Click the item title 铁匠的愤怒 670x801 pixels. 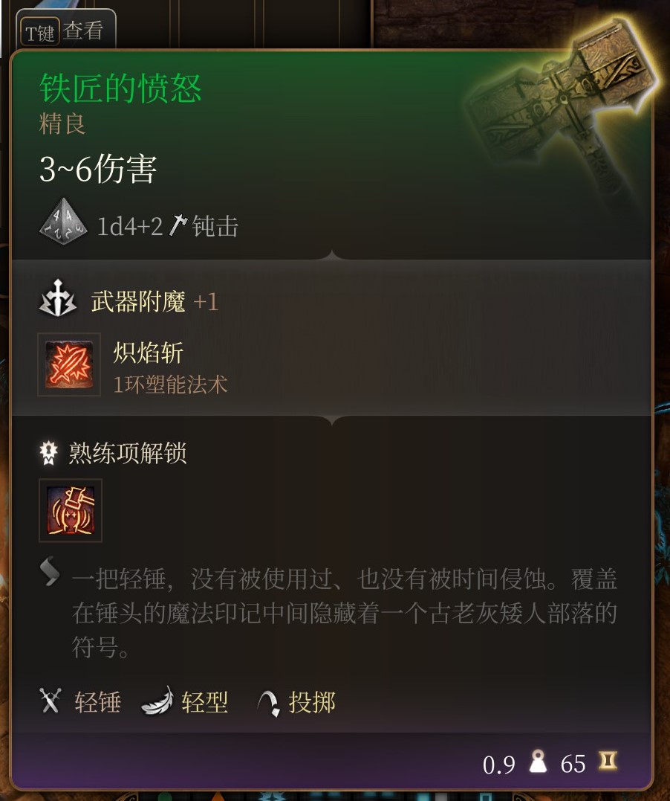coord(120,88)
